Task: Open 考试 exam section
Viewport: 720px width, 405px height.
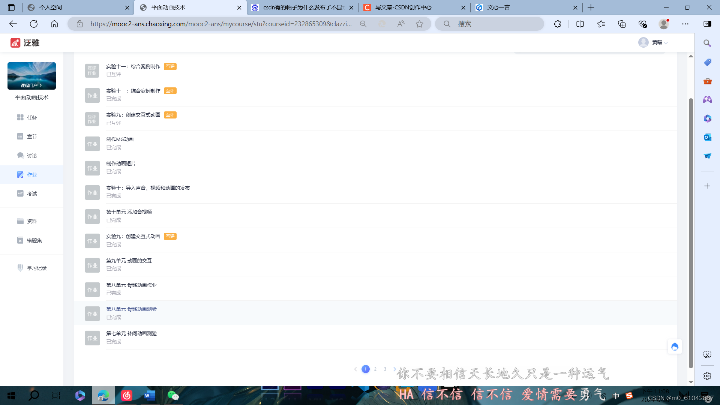Action: click(x=31, y=193)
